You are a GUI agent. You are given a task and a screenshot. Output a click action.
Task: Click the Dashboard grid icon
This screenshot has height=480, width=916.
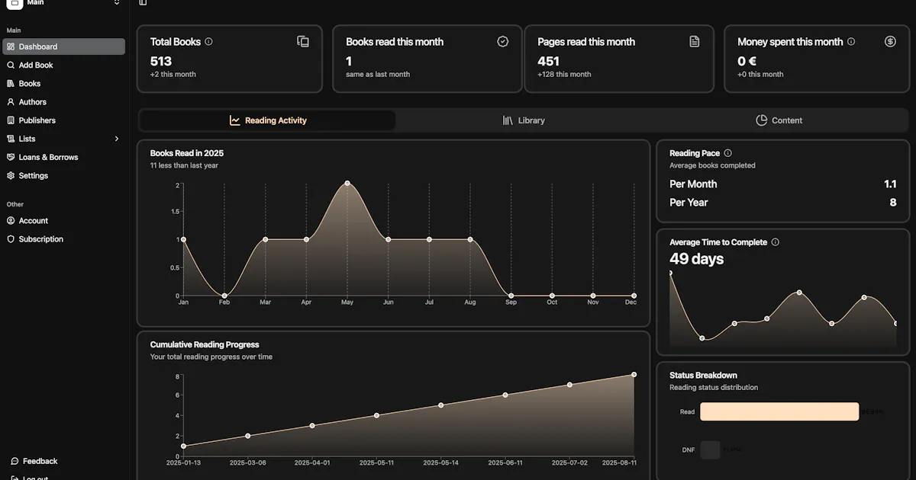click(11, 46)
